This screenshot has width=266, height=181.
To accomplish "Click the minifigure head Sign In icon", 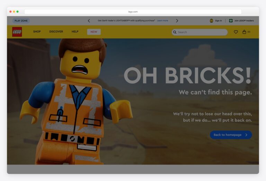I will pyautogui.click(x=211, y=21).
